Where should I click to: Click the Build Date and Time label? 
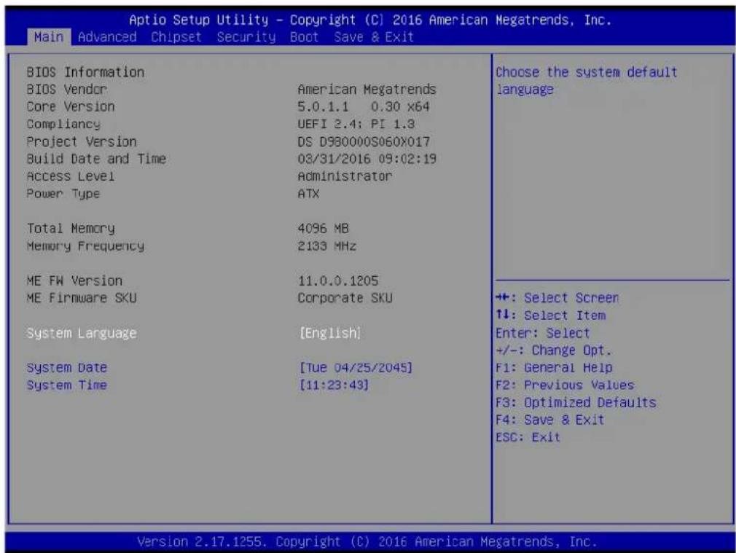coord(96,159)
